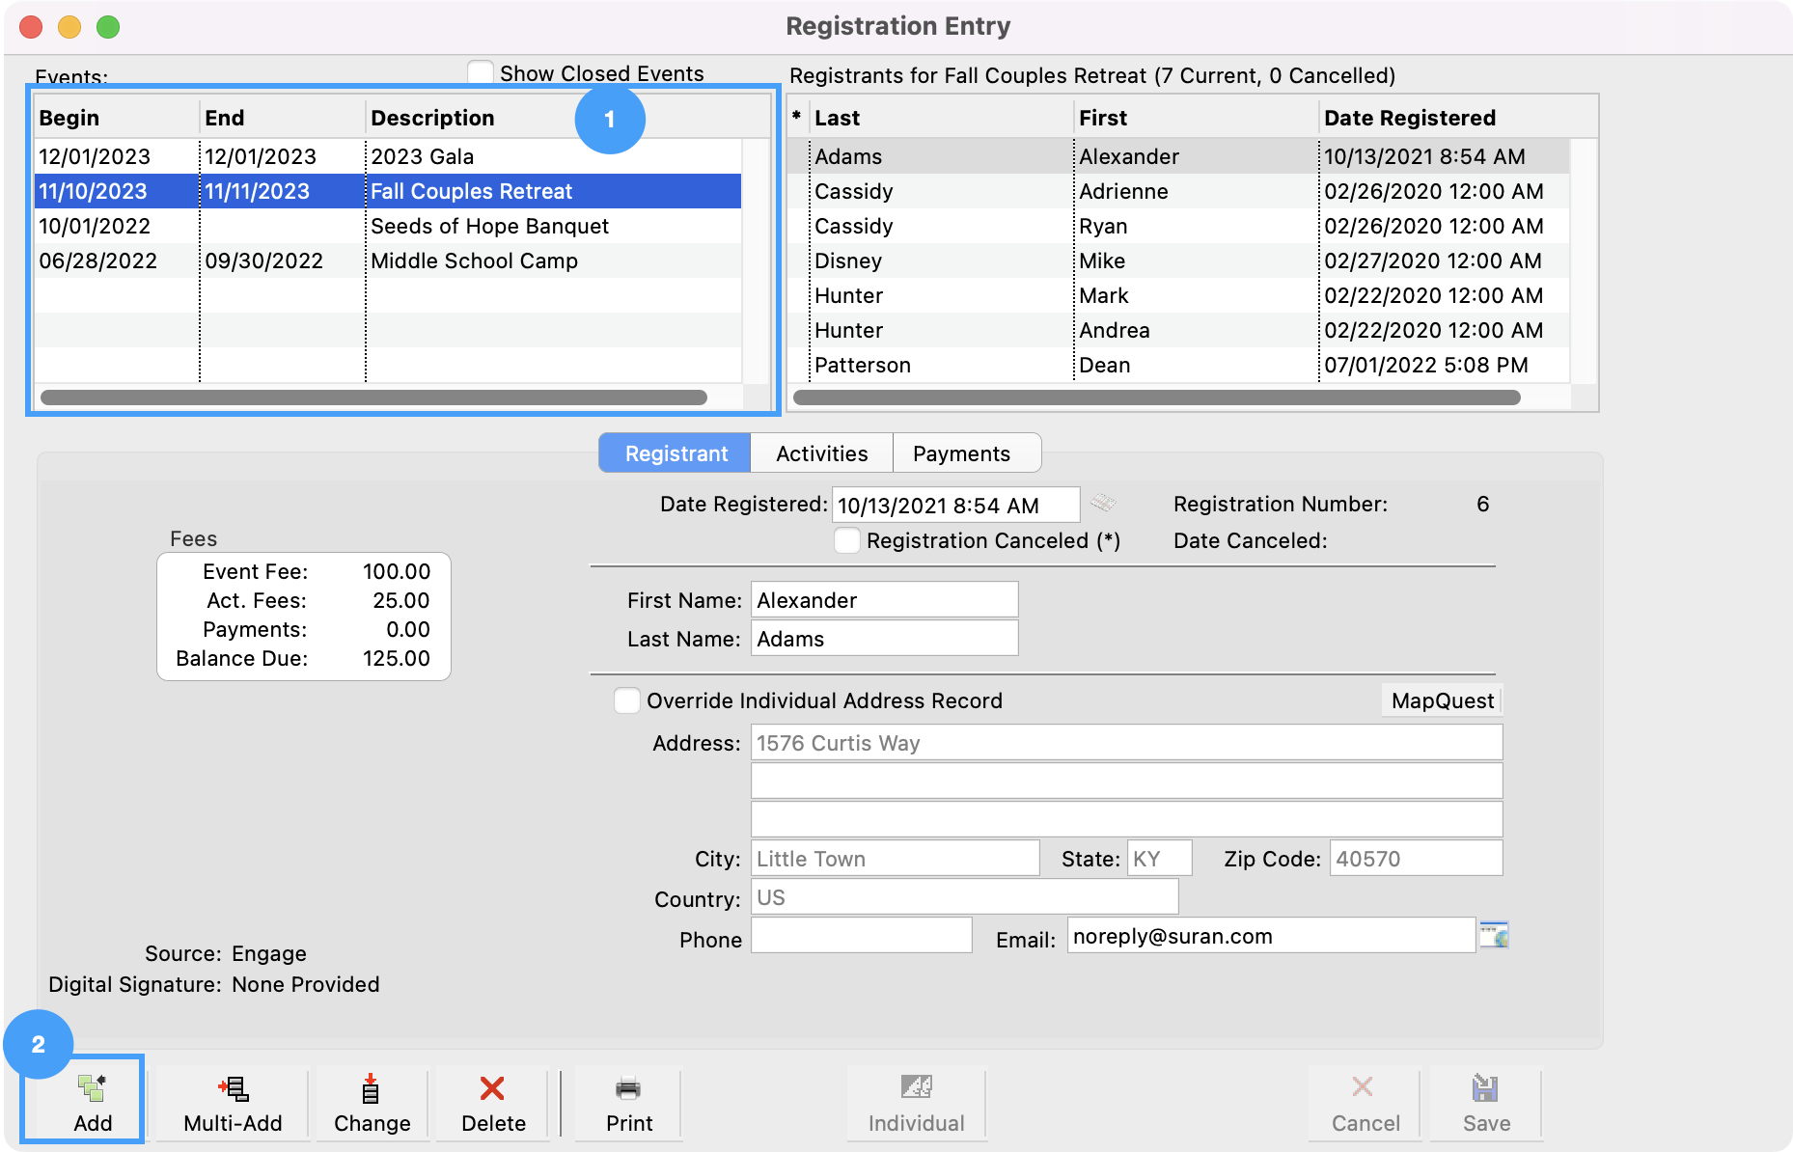Click the Add registrant icon
Image resolution: width=1793 pixels, height=1152 pixels.
[92, 1089]
